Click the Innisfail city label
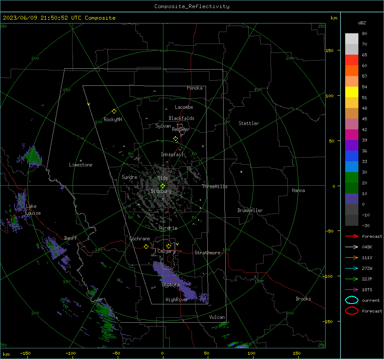 172,155
